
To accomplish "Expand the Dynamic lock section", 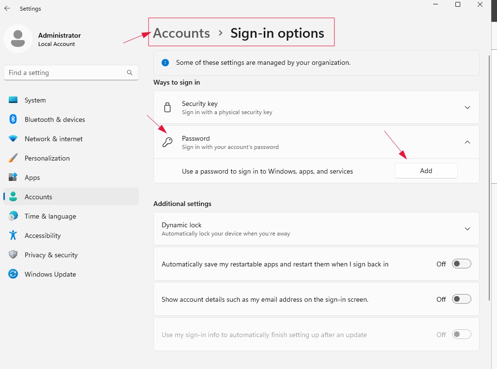I will click(x=467, y=229).
